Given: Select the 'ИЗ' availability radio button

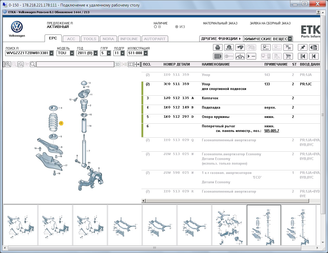Looking at the screenshot, I should (177, 27).
